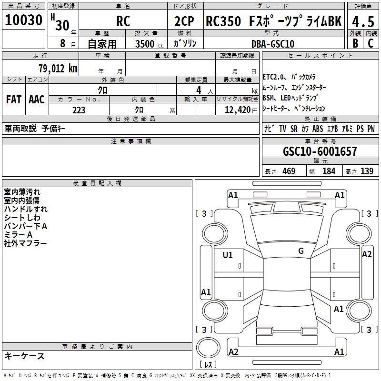The width and height of the screenshot is (381, 381).
Task: Click the interior grade C cell
Action: click(x=371, y=43)
